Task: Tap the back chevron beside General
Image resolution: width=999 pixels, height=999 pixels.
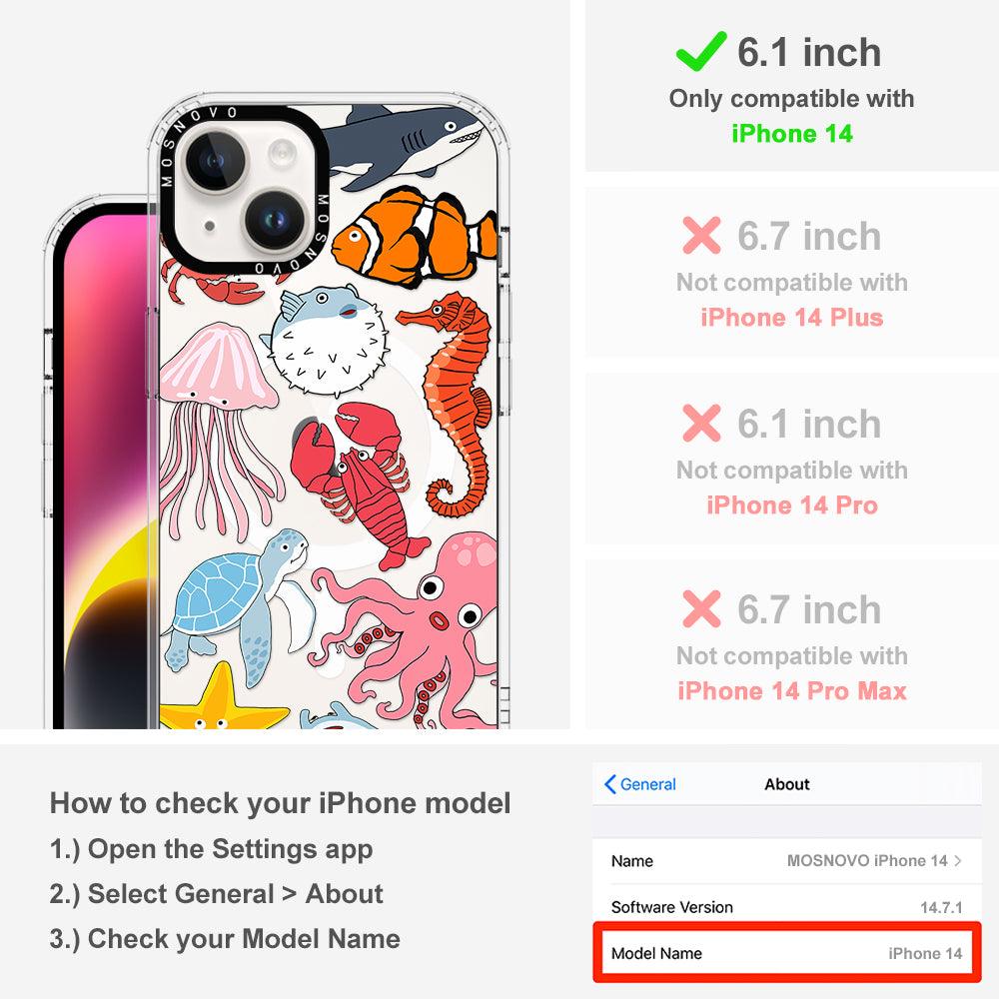Action: [609, 784]
